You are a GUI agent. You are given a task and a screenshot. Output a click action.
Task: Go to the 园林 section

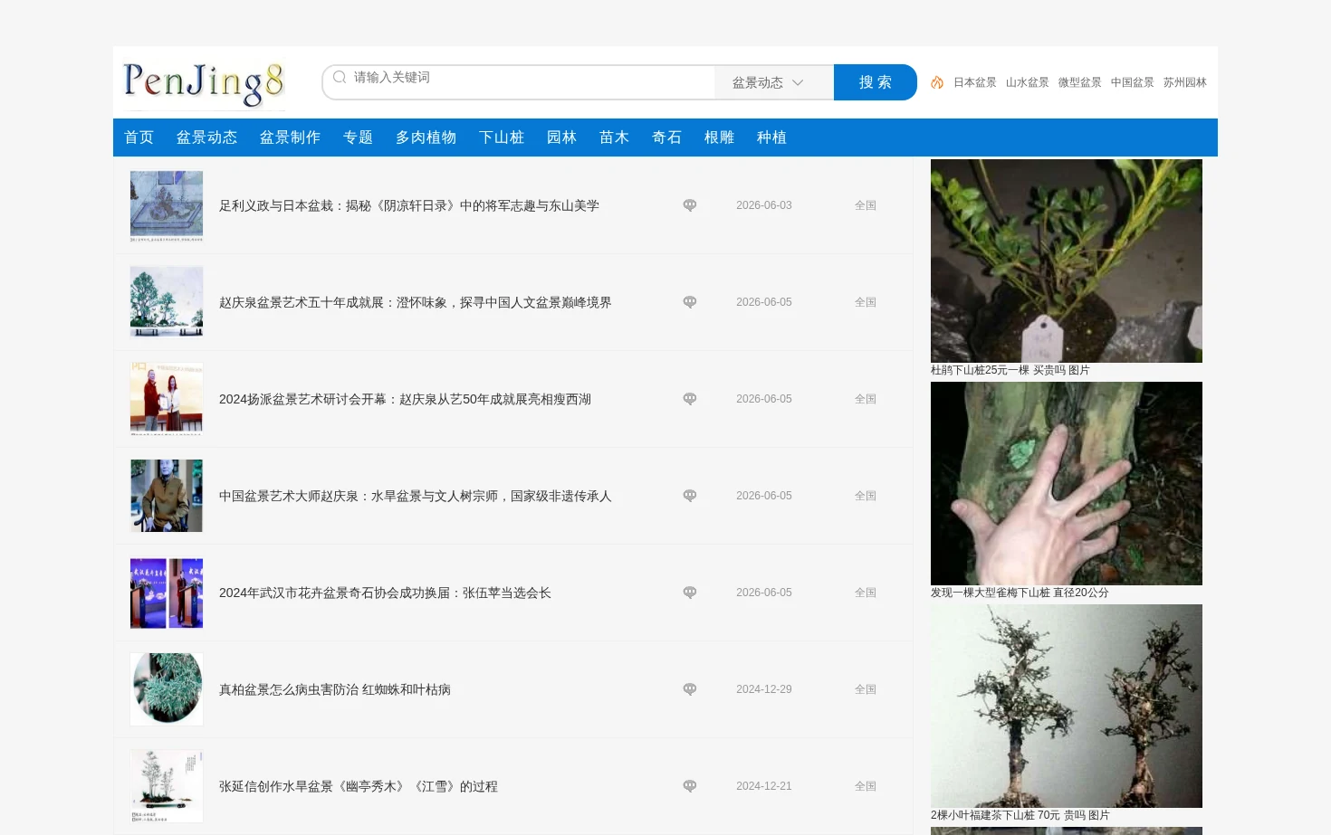(562, 138)
